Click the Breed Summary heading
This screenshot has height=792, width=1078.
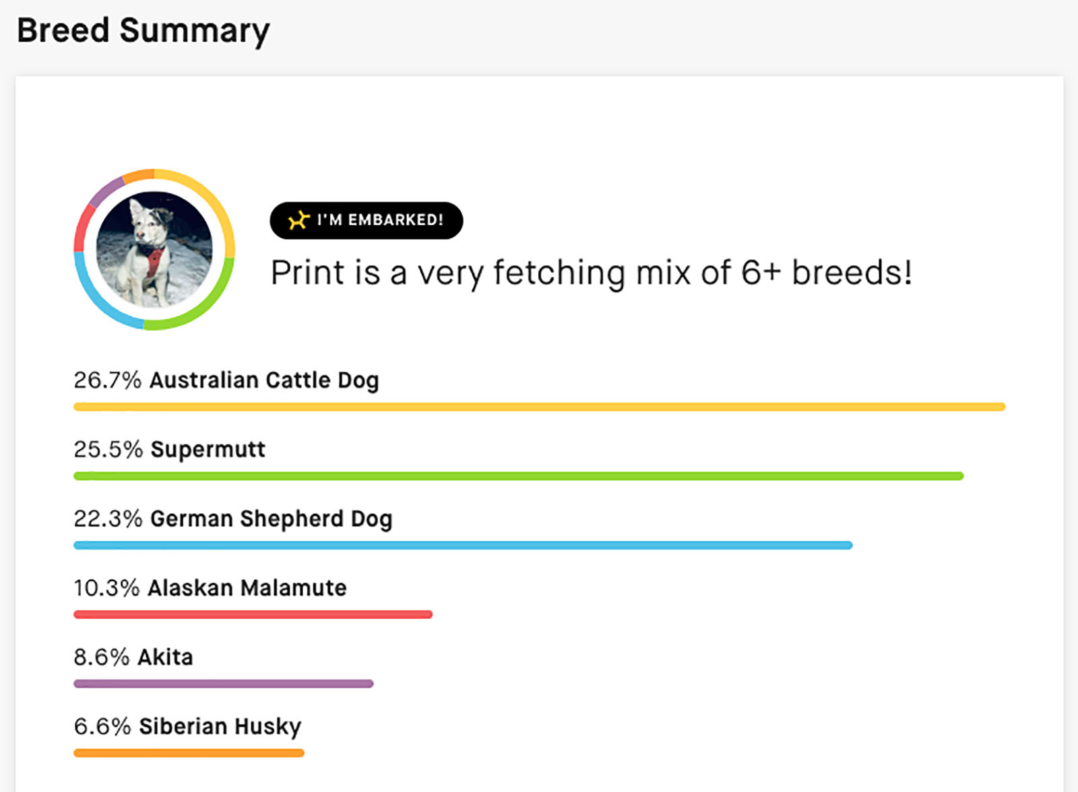[144, 30]
